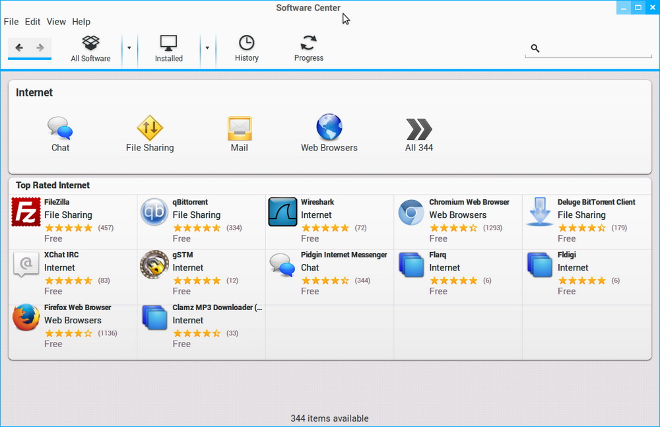
Task: Select the Chromium Web Browser icon
Action: click(411, 213)
